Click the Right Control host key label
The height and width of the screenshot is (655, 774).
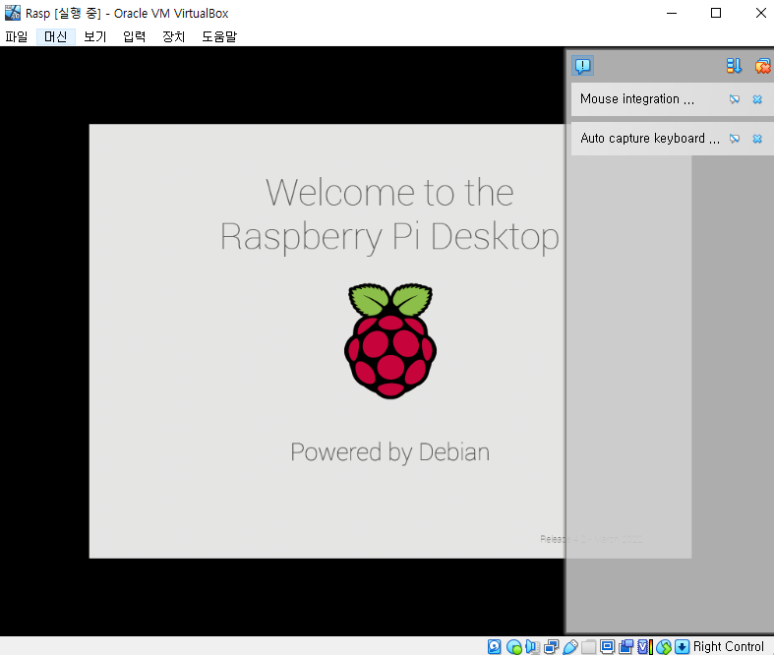(728, 646)
